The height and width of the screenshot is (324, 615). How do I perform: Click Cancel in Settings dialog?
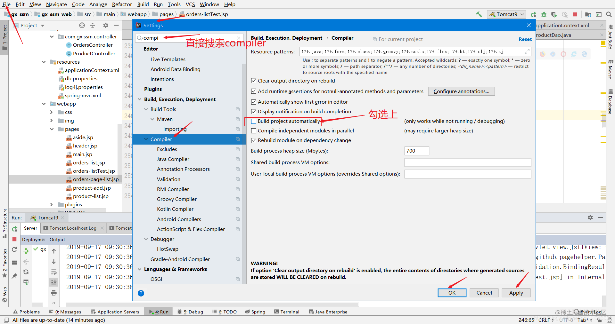(x=484, y=293)
